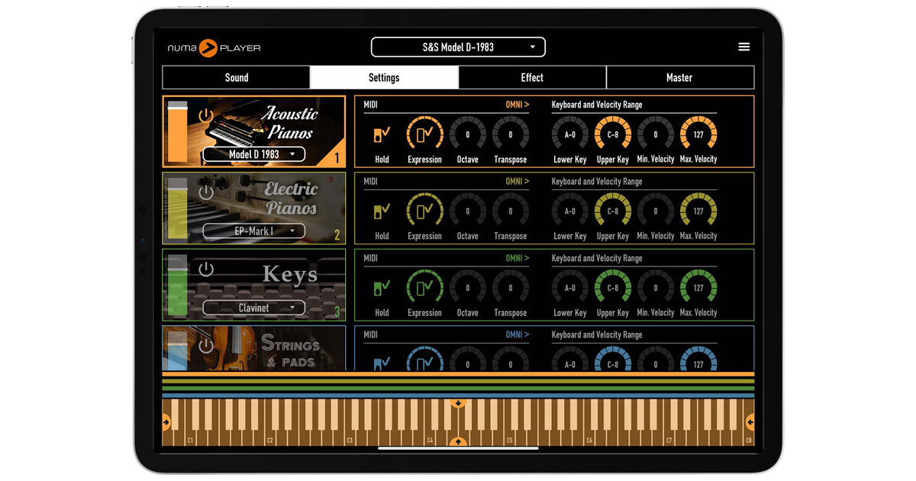The image size is (916, 481).
Task: Click the left keyboard range arrow marker
Action: tap(166, 422)
